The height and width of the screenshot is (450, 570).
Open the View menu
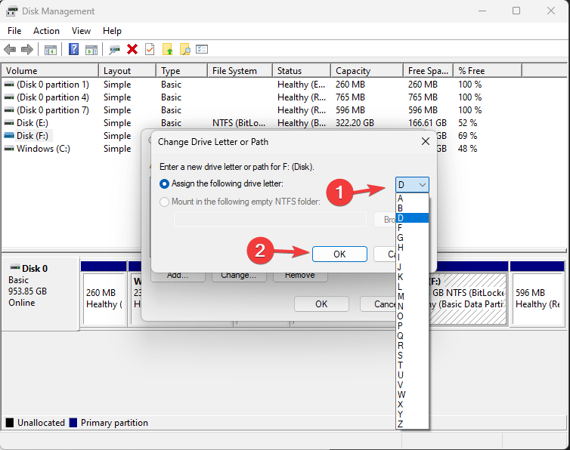tap(81, 31)
